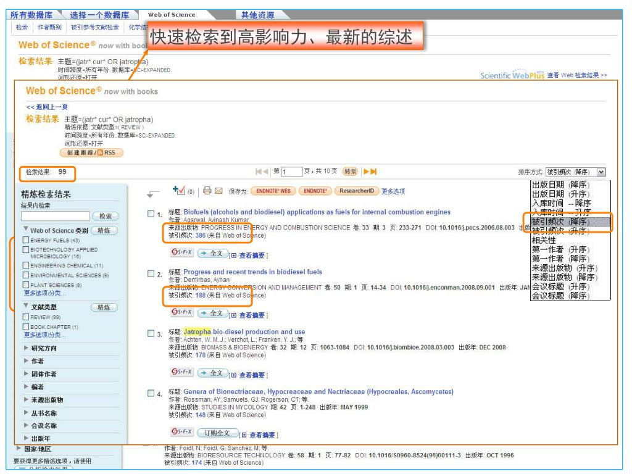Viewport: 632px width, 474px height.
Task: Switch to 所有数据库 tab
Action: (31, 15)
